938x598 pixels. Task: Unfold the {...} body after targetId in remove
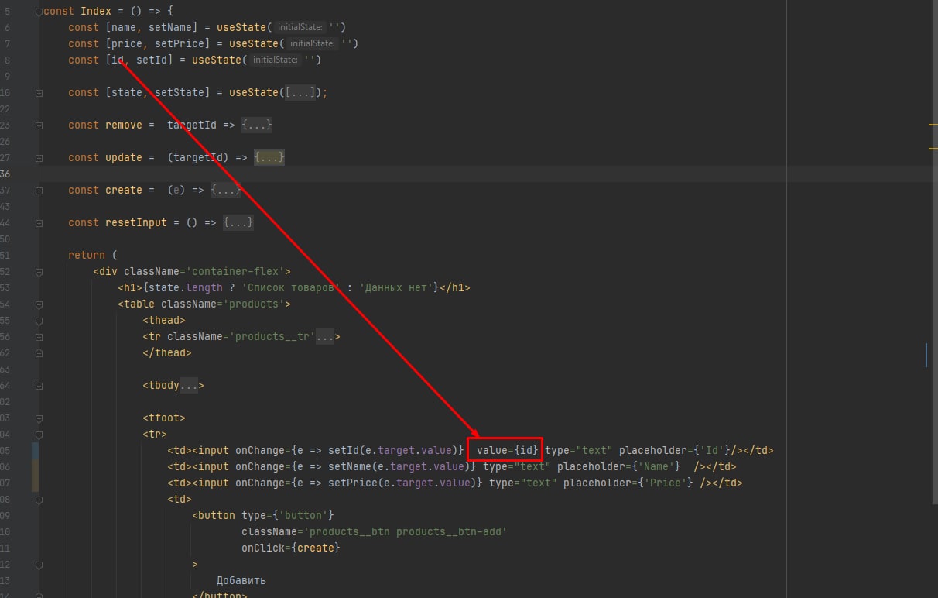(x=257, y=125)
